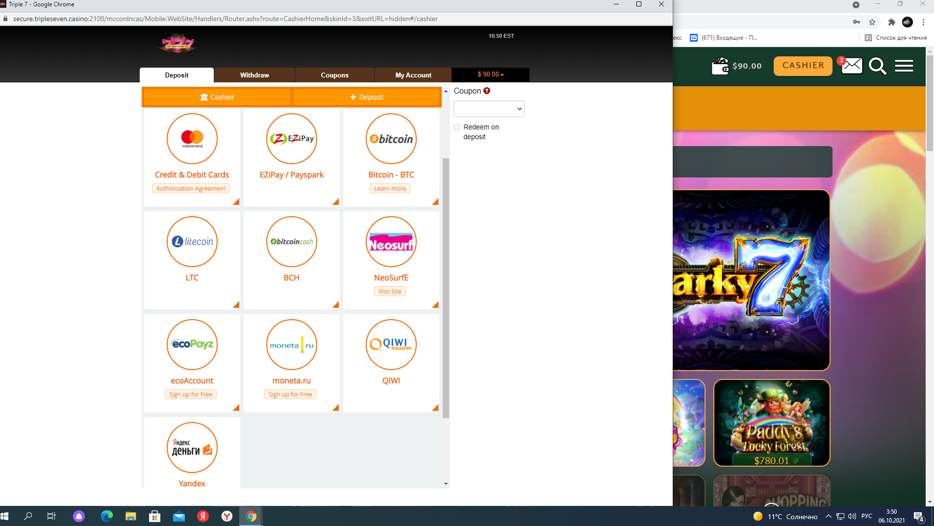Open the Coupons tab

click(x=334, y=75)
